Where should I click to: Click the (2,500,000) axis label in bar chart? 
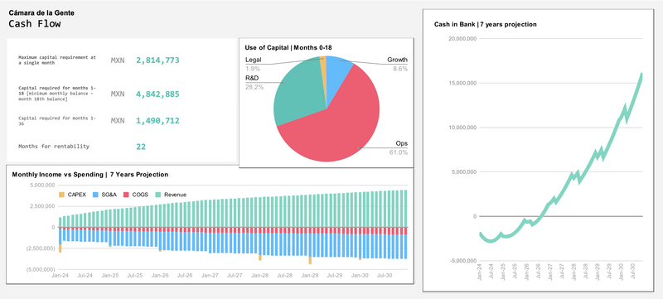click(41, 248)
